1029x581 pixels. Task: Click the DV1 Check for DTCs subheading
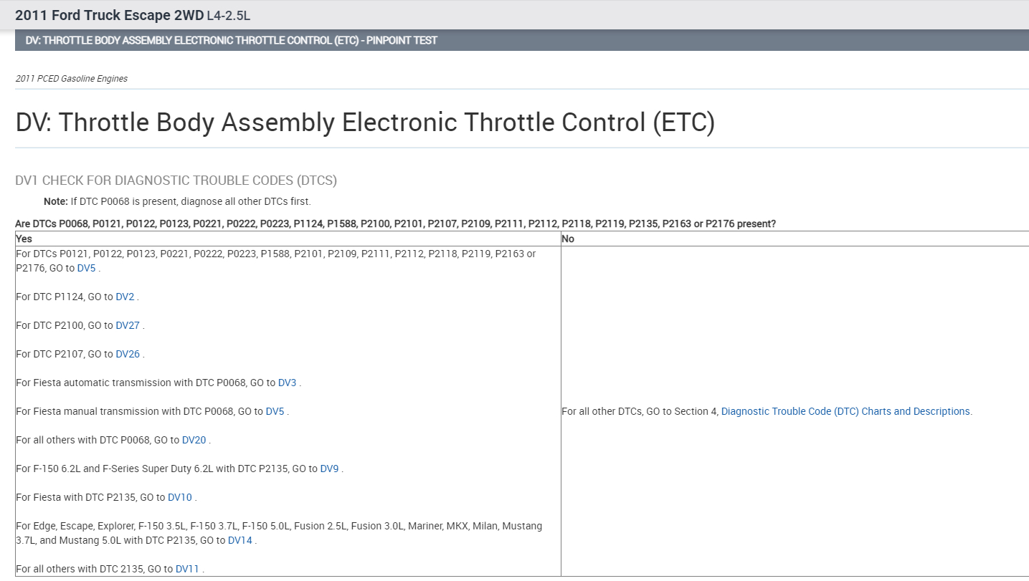[176, 180]
